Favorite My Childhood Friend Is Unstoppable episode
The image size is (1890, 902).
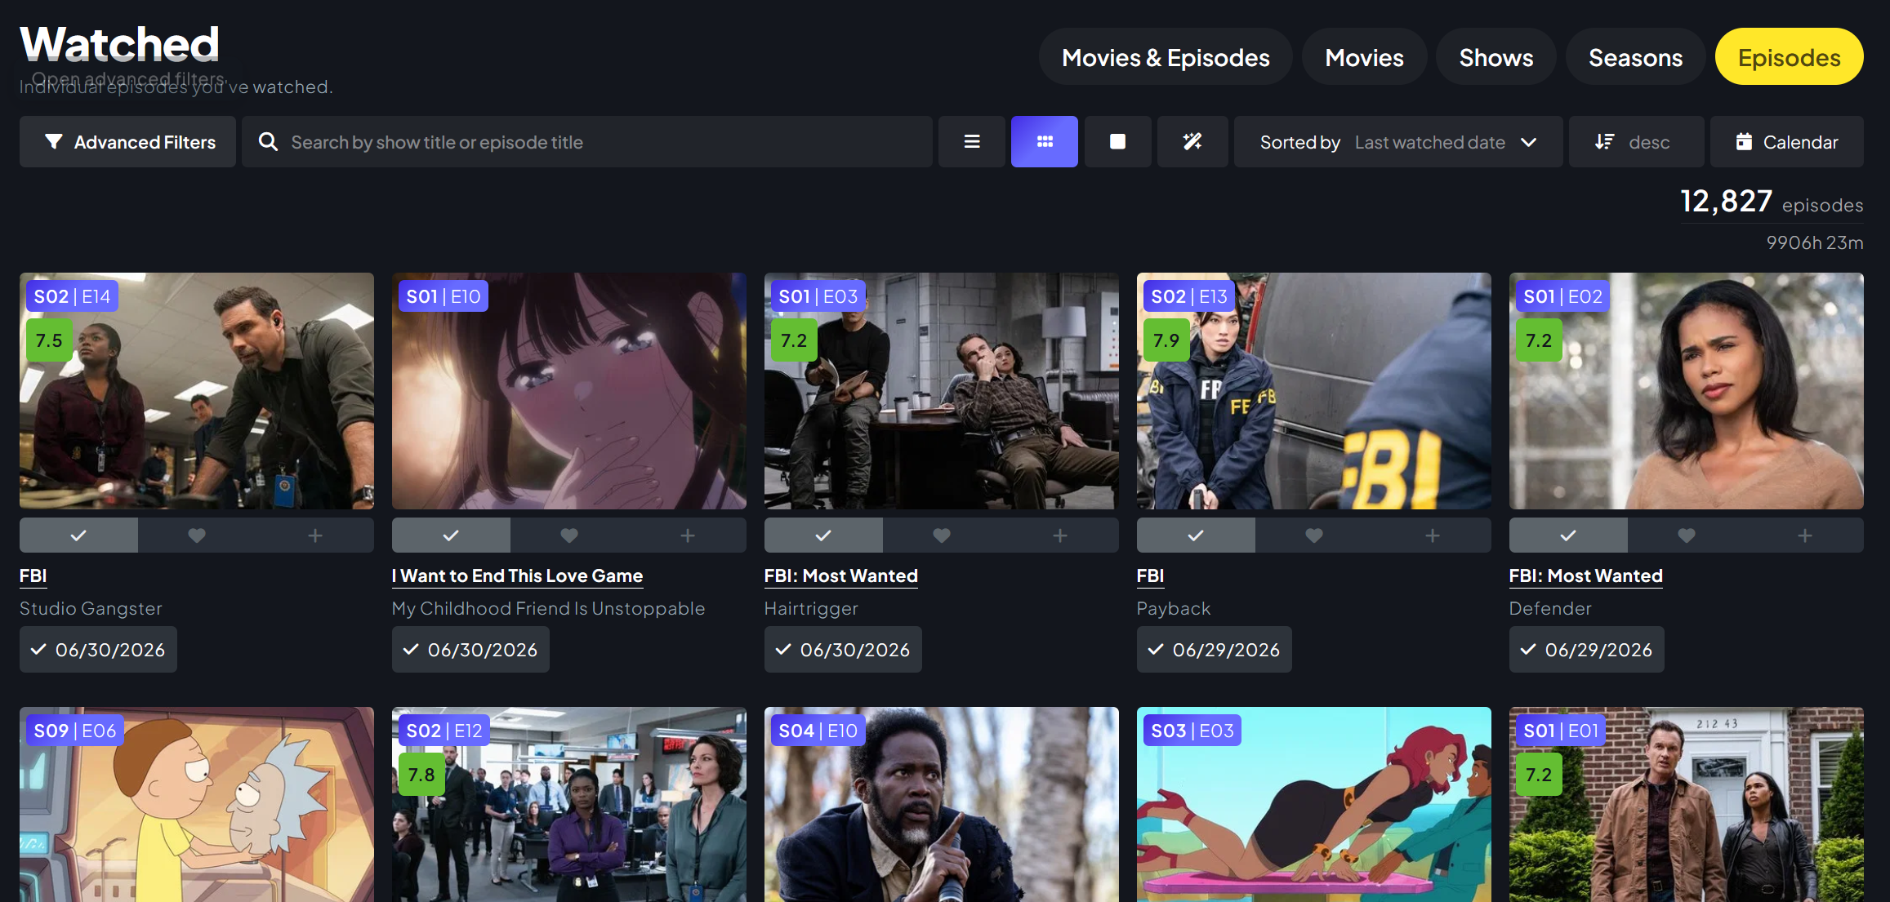point(569,535)
